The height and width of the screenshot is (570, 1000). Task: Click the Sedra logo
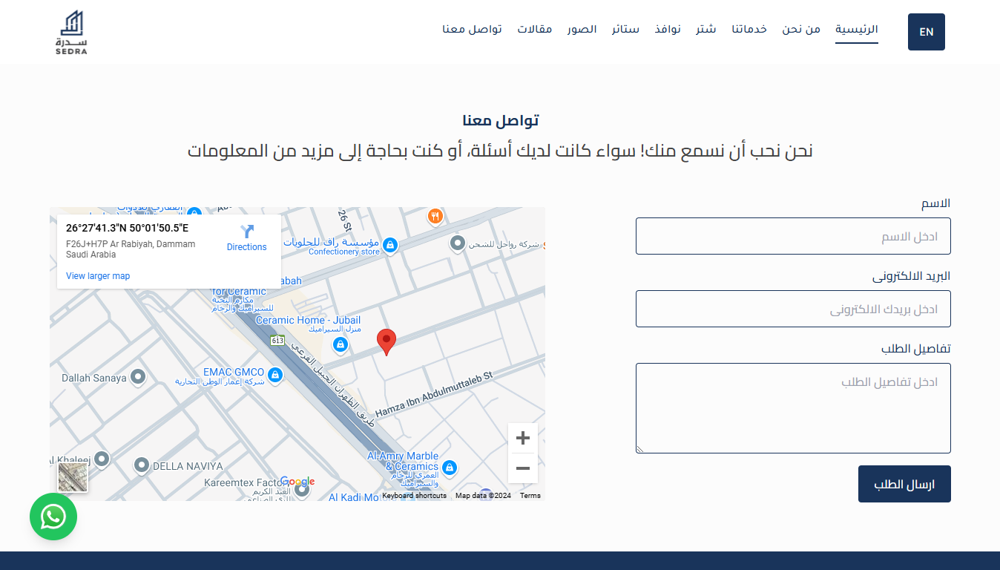72,32
